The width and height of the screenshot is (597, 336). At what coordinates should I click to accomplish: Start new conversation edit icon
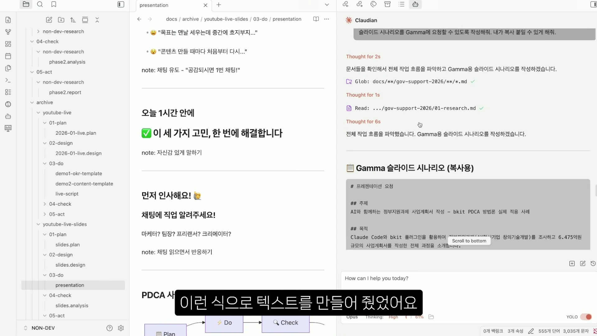[583, 264]
